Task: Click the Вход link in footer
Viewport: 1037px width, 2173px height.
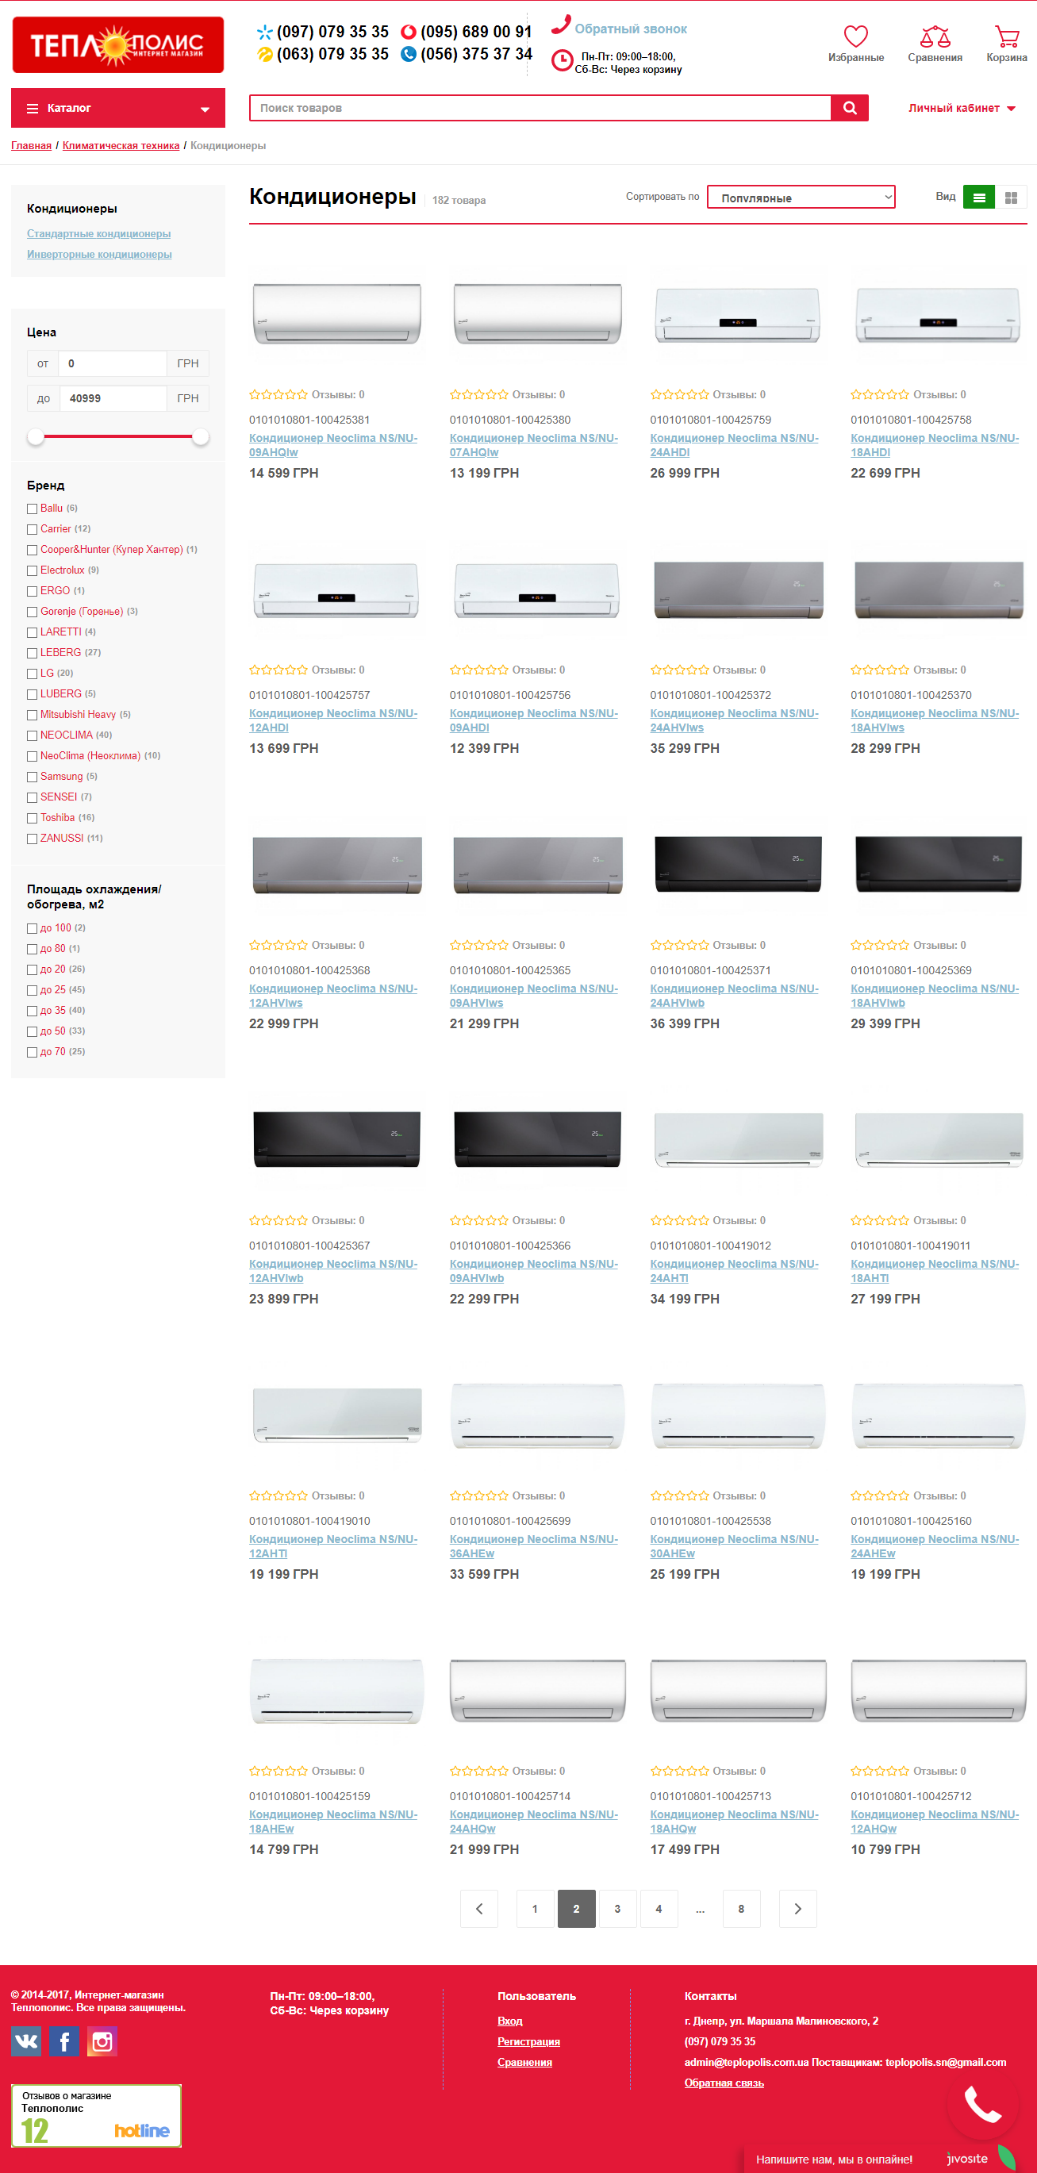Action: (509, 2021)
